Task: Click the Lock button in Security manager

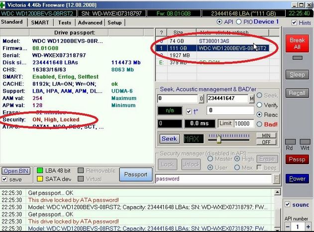Action: 167,164
